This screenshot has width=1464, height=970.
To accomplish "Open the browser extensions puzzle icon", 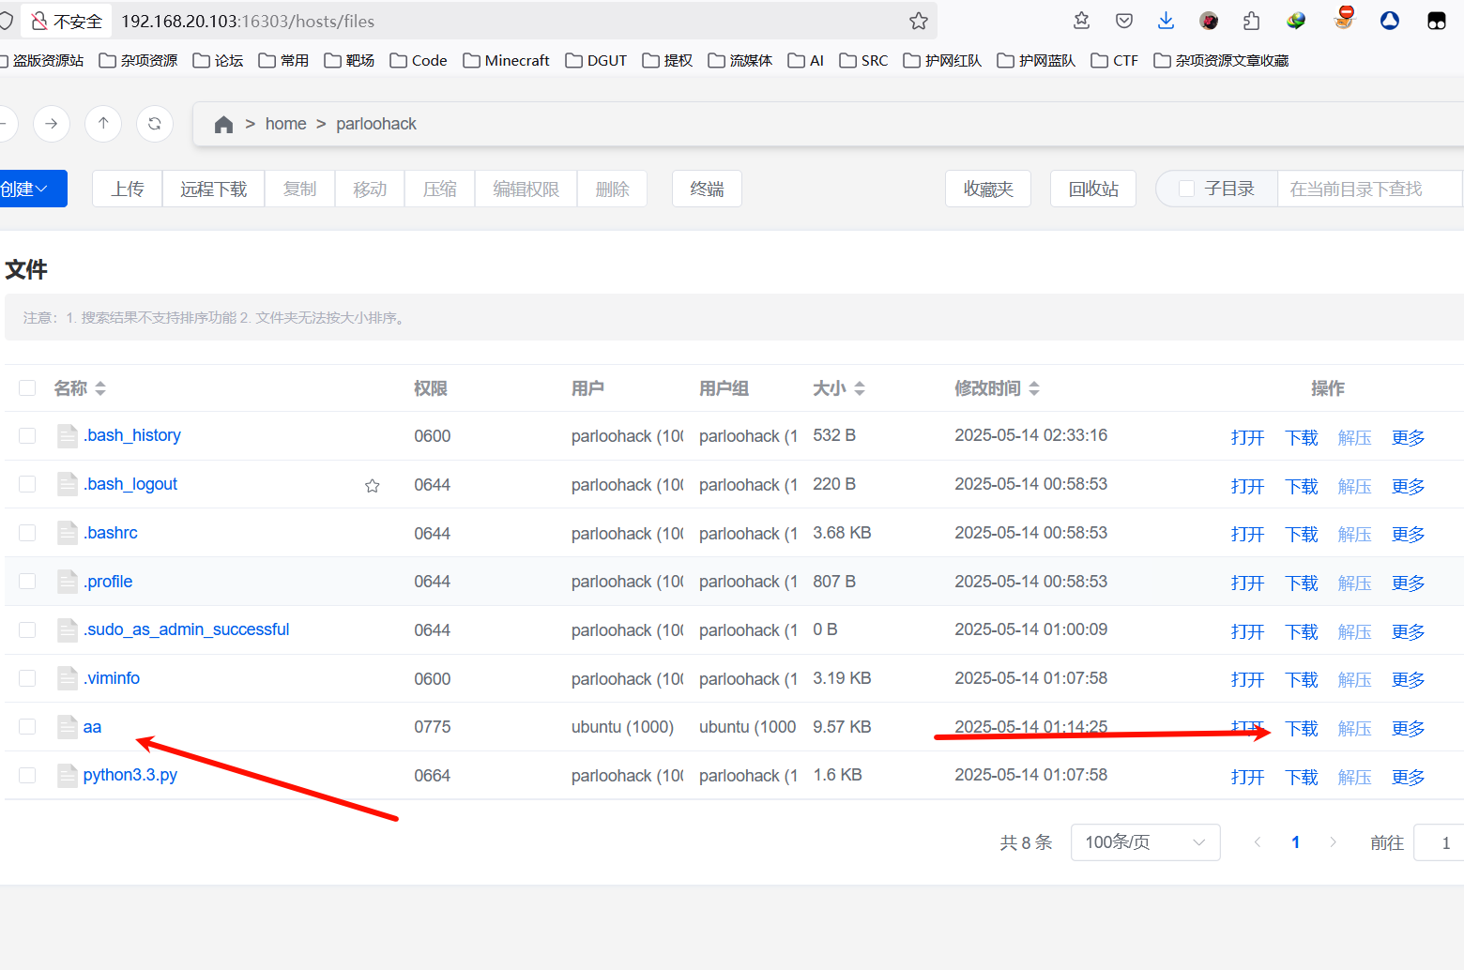I will (x=1251, y=21).
